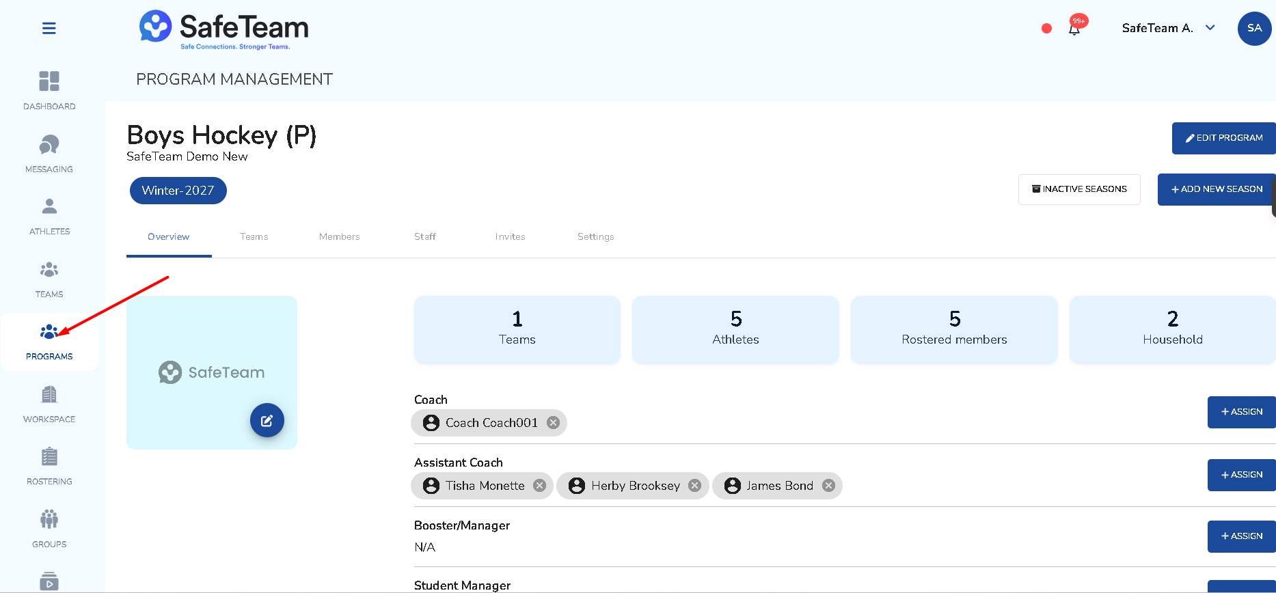Click the Edit Program button

click(x=1224, y=138)
